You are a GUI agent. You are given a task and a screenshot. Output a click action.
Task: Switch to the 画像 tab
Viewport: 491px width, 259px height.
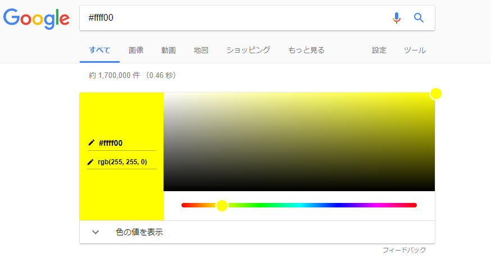pos(136,50)
